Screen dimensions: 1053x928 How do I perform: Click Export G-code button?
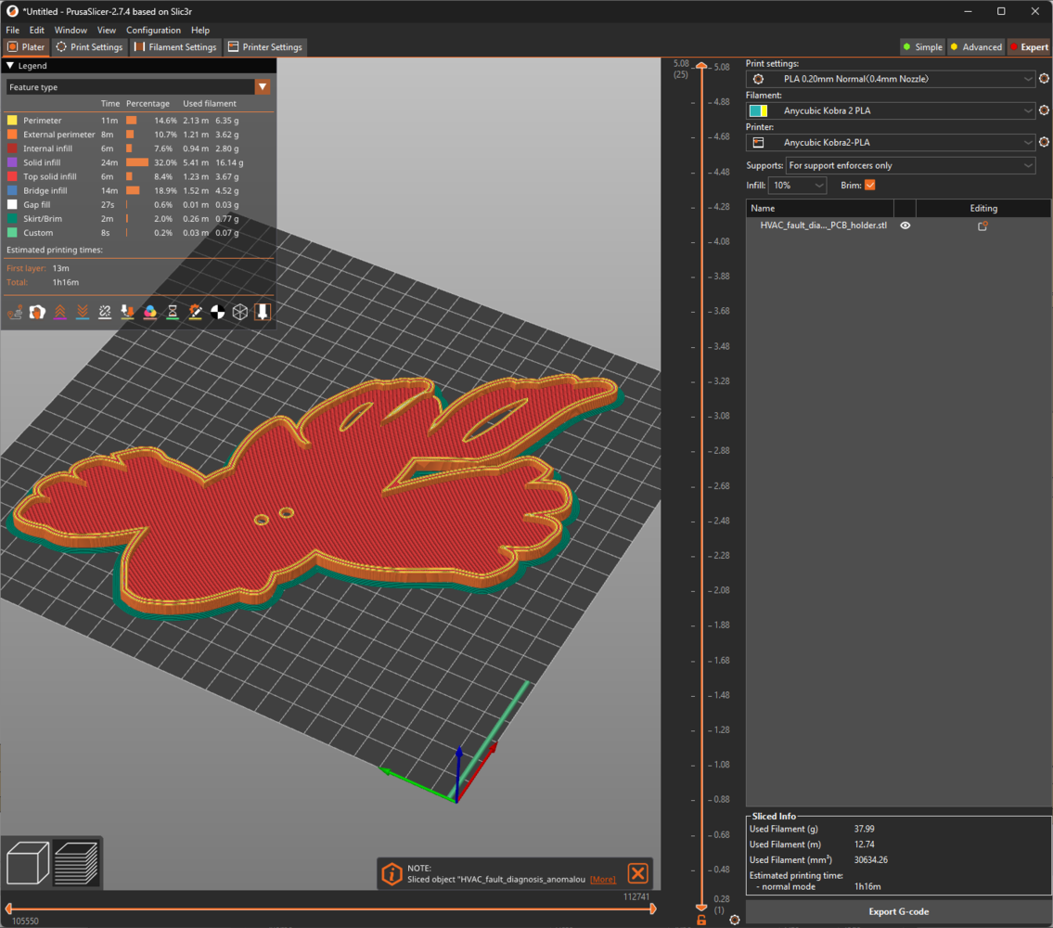[897, 911]
